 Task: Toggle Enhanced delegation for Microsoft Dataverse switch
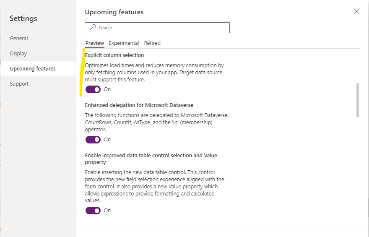(93, 140)
